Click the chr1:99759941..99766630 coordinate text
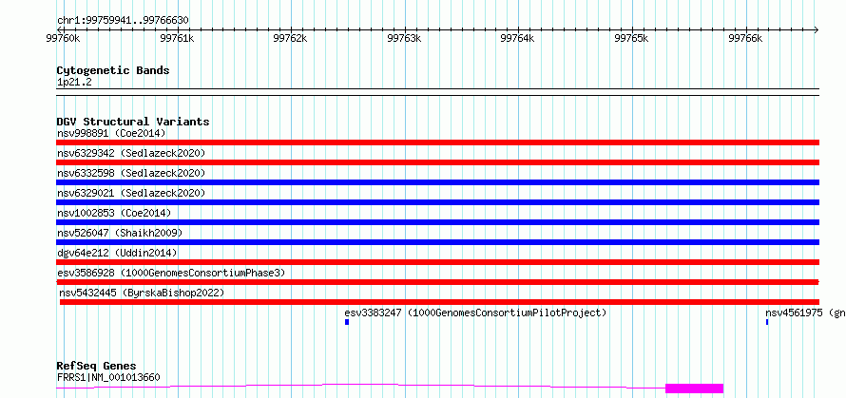The width and height of the screenshot is (846, 398). (123, 21)
